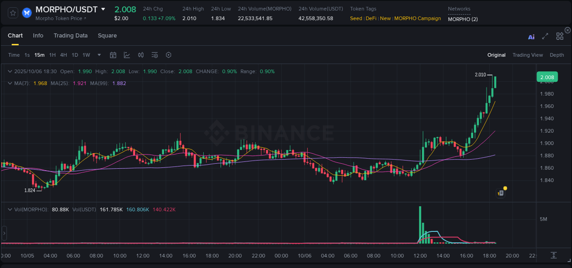
Task: Open the indicator list settings icon
Action: 155,54
